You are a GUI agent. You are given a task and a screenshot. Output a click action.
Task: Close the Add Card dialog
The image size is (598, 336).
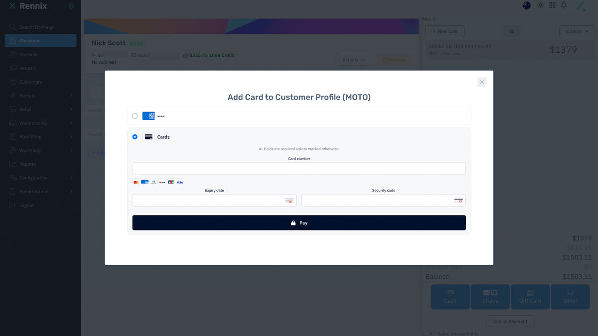[481, 82]
